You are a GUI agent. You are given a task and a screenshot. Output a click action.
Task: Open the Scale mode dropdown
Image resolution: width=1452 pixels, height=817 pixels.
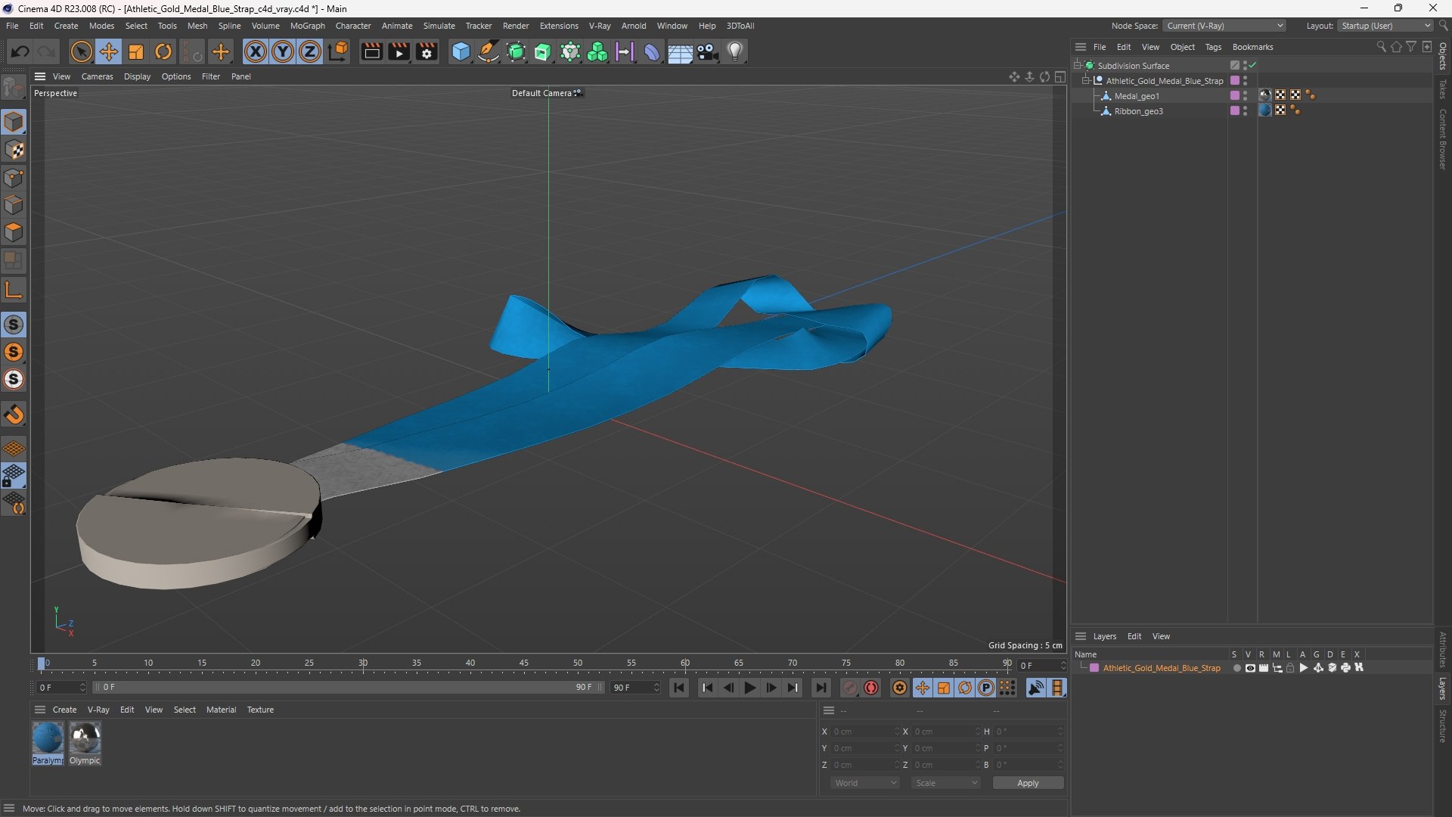946,783
